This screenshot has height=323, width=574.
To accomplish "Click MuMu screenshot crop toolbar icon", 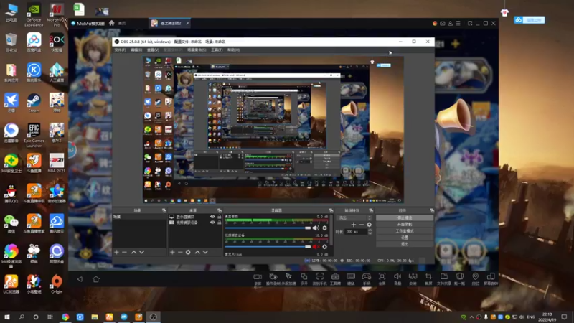I will pyautogui.click(x=428, y=278).
